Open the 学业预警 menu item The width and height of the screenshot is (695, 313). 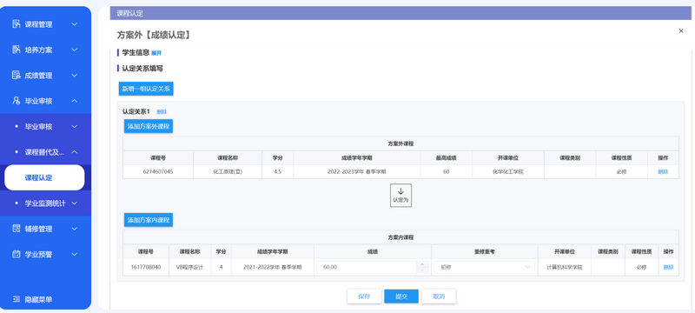pyautogui.click(x=38, y=255)
